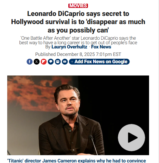Viewport: 159px width, 163px height.
Task: Share article on Facebook
Action: click(x=30, y=62)
